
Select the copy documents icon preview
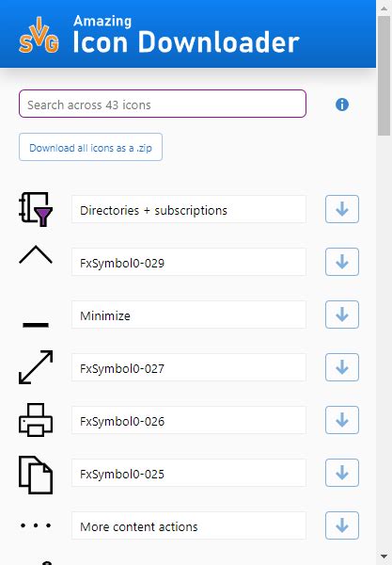[36, 475]
